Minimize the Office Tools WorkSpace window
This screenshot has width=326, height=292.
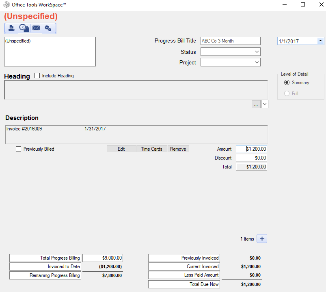[285, 4]
